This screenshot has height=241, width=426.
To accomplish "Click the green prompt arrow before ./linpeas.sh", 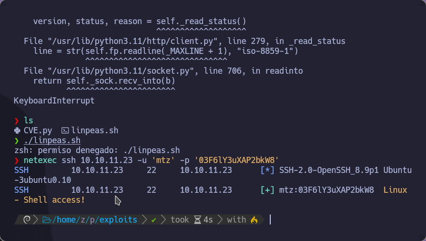I will [17, 141].
